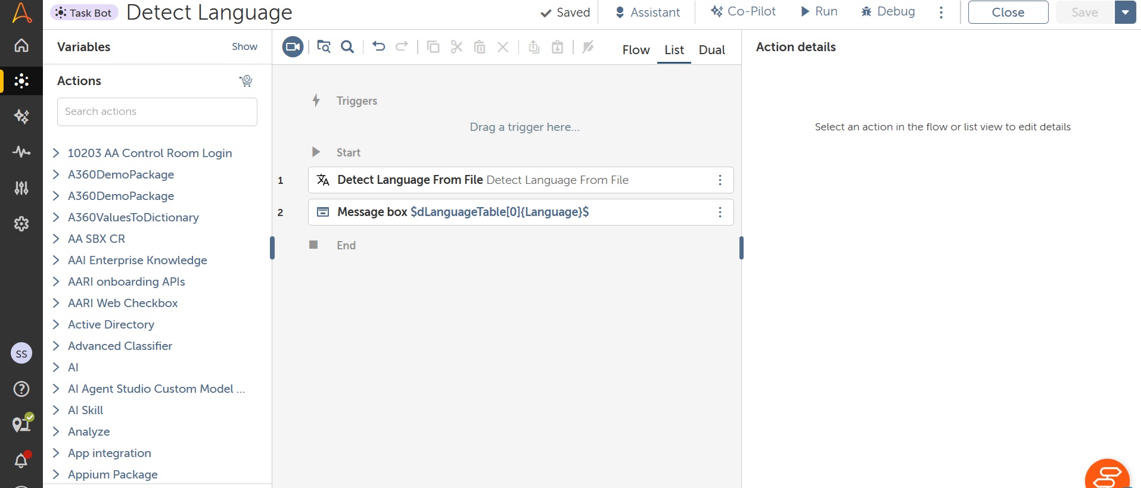Start recording with the recorder icon
This screenshot has width=1141, height=488.
(x=293, y=47)
